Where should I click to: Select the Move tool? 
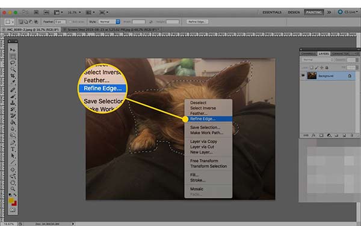(x=13, y=50)
